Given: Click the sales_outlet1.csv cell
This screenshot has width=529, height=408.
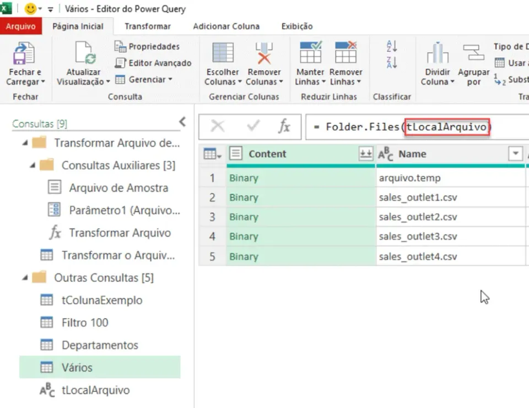Looking at the screenshot, I should (x=451, y=197).
